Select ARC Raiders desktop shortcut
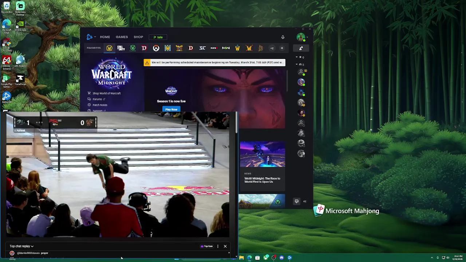Viewport: 466px width, 262px height. [x=20, y=62]
